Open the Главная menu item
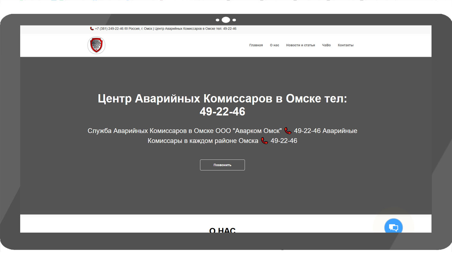 point(256,45)
